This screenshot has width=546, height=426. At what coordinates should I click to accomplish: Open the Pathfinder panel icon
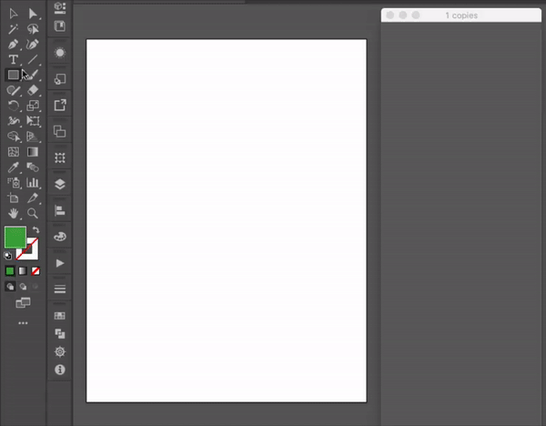click(60, 334)
